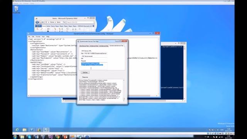The image size is (247, 139).
Task: Click Response box vertical scrollbar
Action: coord(124,90)
